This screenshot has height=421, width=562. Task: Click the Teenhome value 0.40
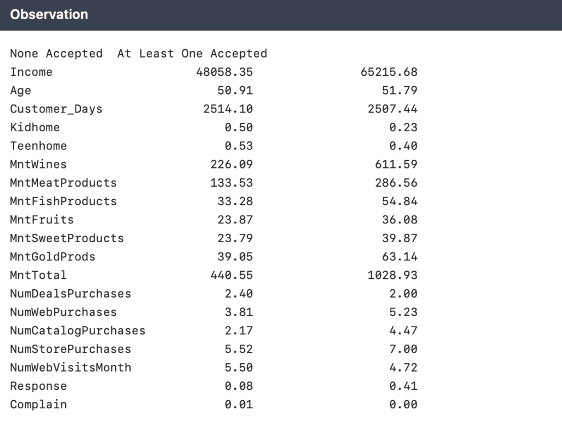pyautogui.click(x=403, y=145)
